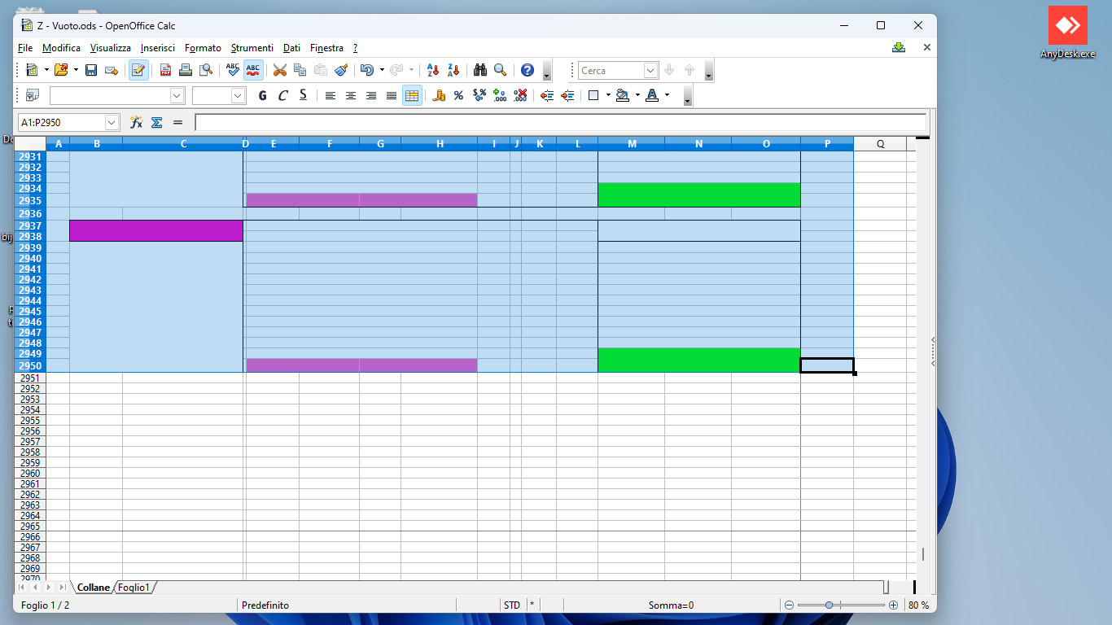Open Font Color dropdown arrow
This screenshot has width=1112, height=625.
coord(667,95)
